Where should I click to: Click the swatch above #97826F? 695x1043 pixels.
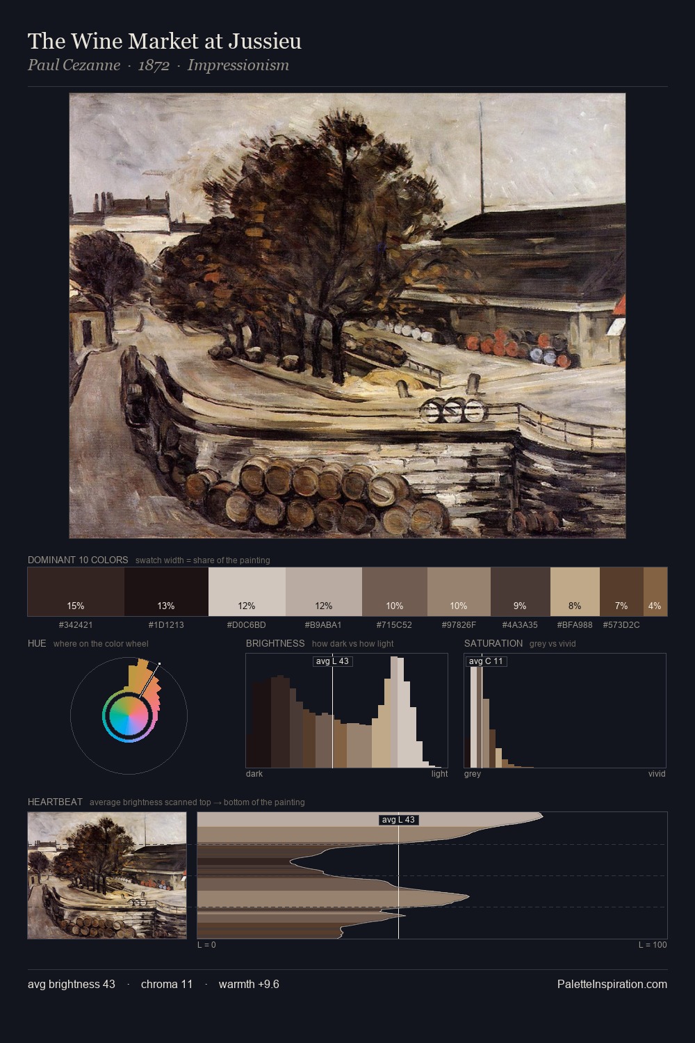tap(459, 592)
